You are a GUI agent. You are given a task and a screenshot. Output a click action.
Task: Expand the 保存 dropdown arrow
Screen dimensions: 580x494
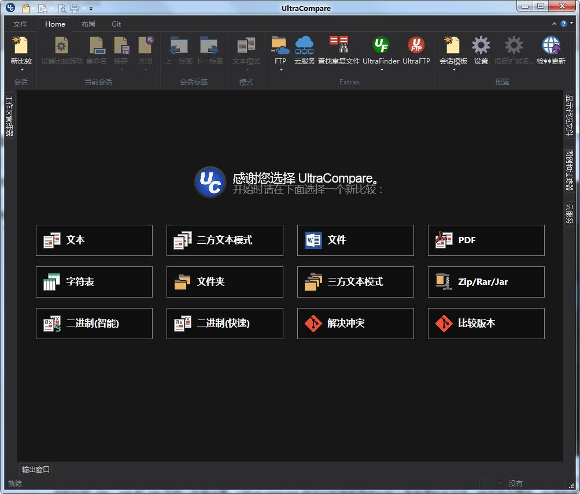click(x=121, y=69)
